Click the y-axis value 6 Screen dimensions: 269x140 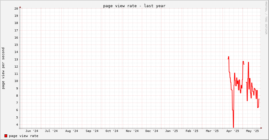coord(17,110)
